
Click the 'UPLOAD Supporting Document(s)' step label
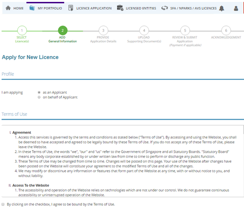coord(144,39)
